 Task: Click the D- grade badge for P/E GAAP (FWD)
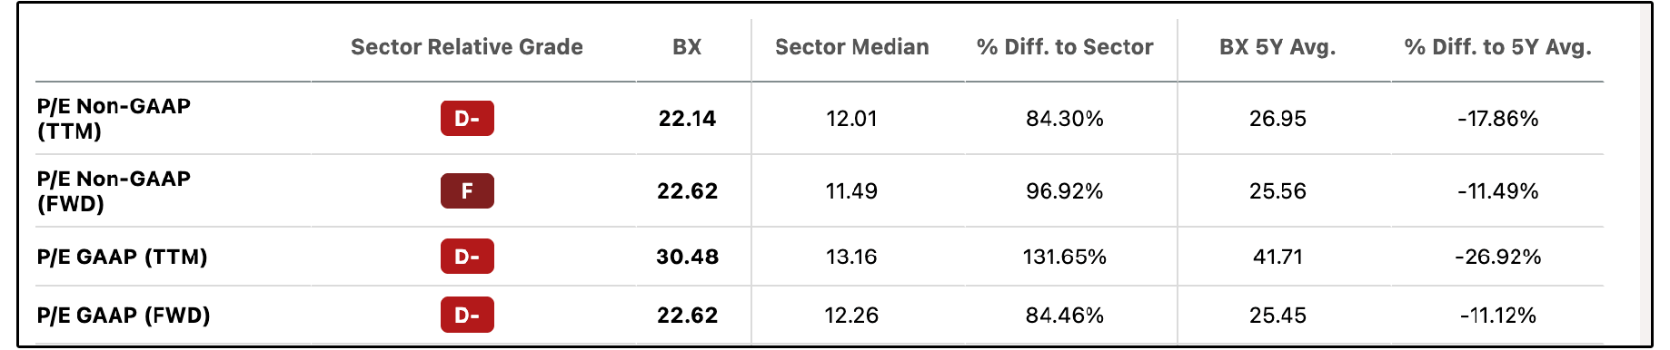pos(467,315)
